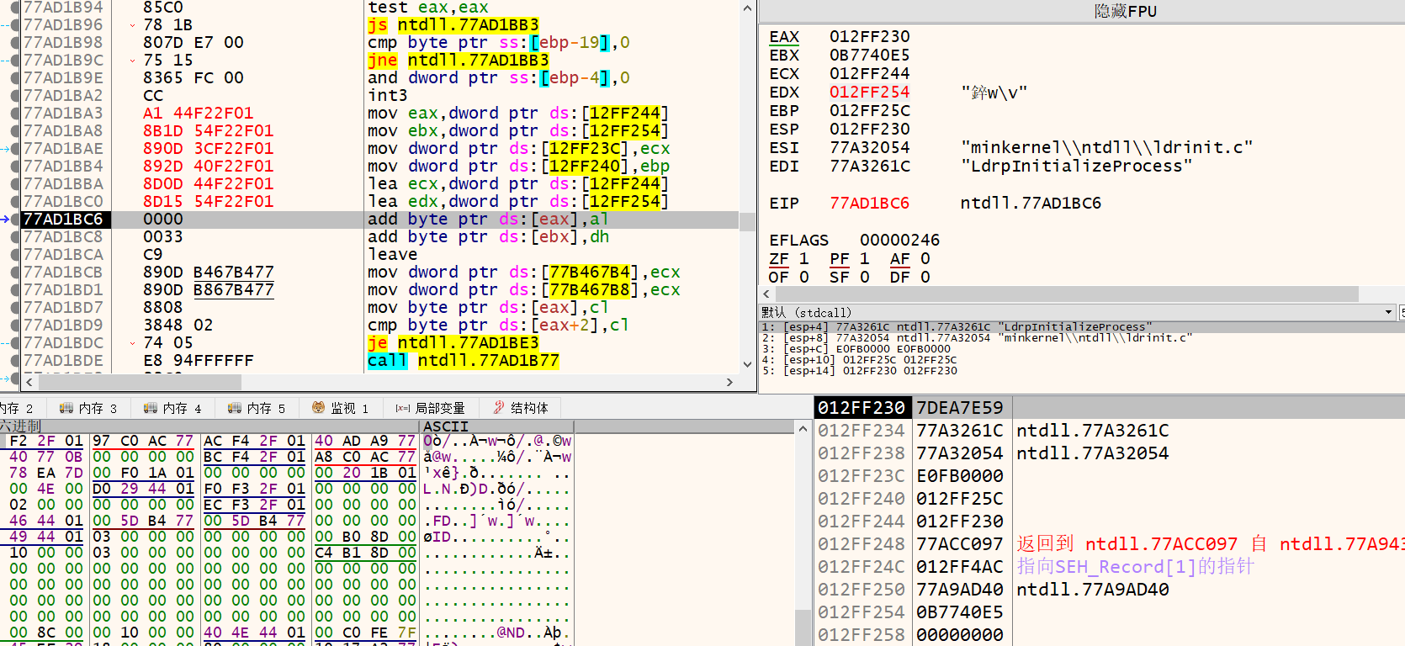1405x646 pixels.
Task: Select the jne ntdll.77AD1BB3 instruction
Action: (459, 61)
